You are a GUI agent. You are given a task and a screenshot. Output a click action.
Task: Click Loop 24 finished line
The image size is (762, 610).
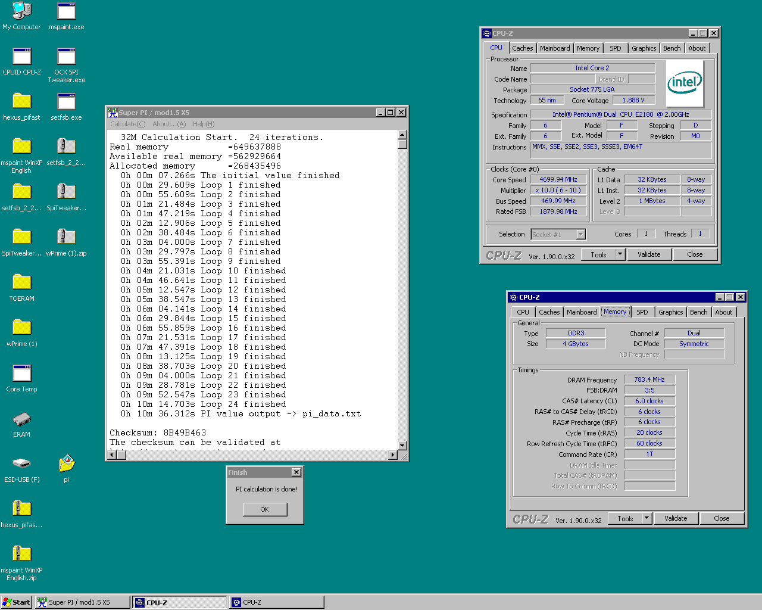tap(204, 404)
